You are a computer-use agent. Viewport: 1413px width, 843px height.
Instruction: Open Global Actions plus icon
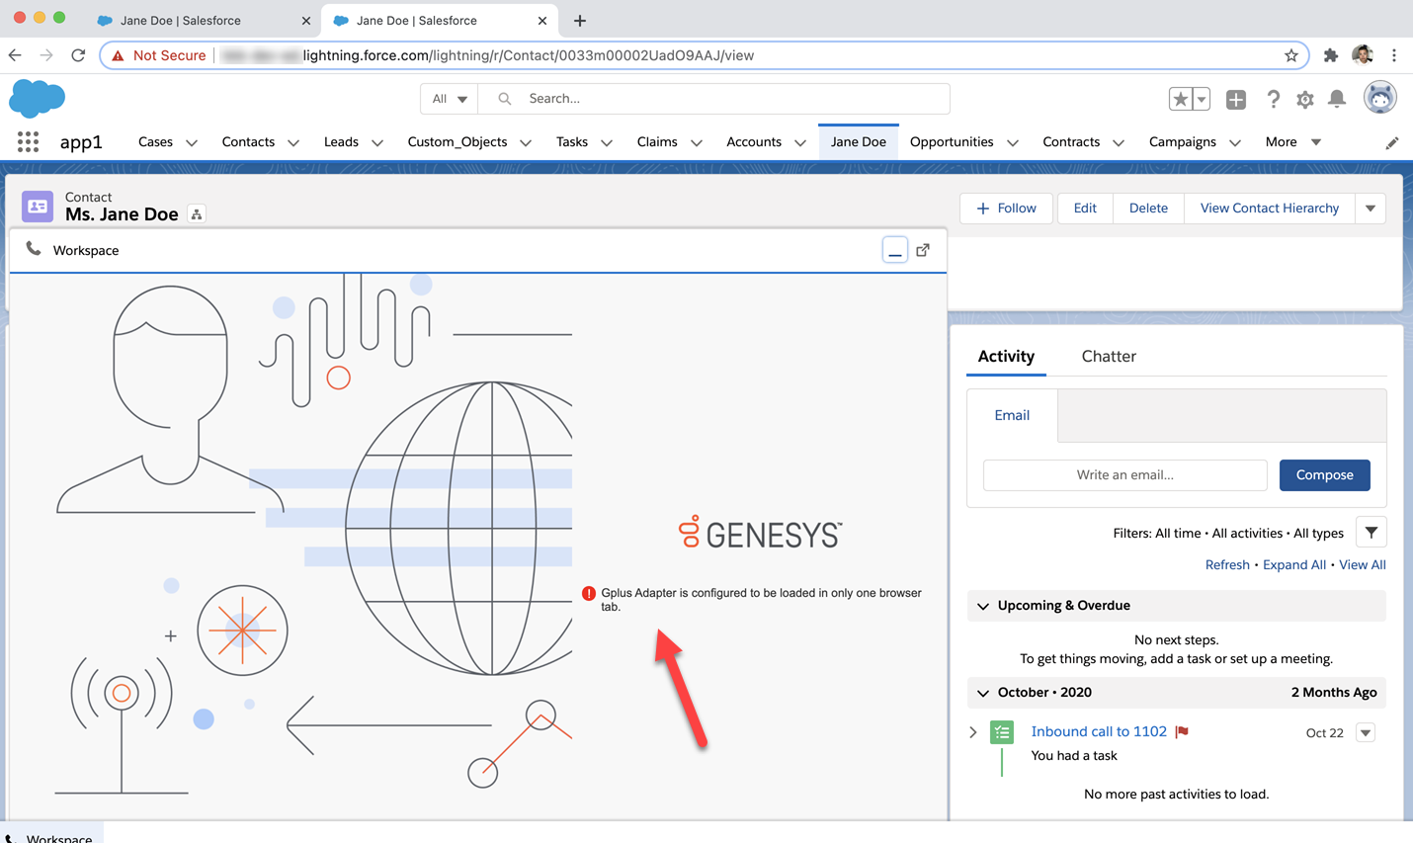click(x=1236, y=99)
